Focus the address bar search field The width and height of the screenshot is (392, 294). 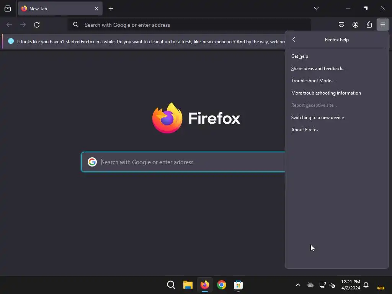[x=190, y=25]
